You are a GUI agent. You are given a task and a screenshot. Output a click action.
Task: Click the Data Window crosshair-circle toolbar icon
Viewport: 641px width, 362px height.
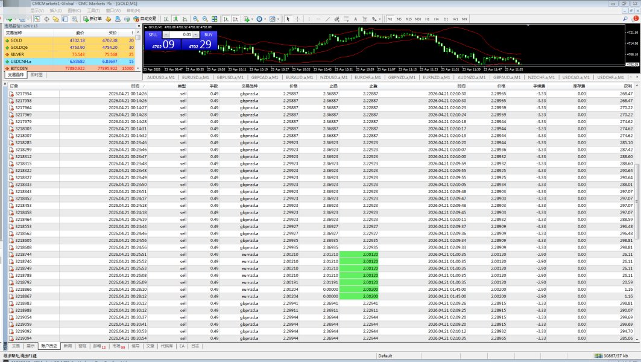[46, 19]
